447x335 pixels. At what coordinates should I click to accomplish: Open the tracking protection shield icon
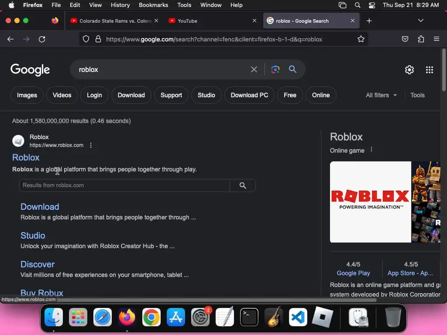pos(86,39)
